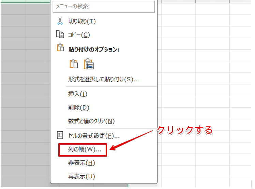Select 挿入(I) to insert columns

pos(78,94)
